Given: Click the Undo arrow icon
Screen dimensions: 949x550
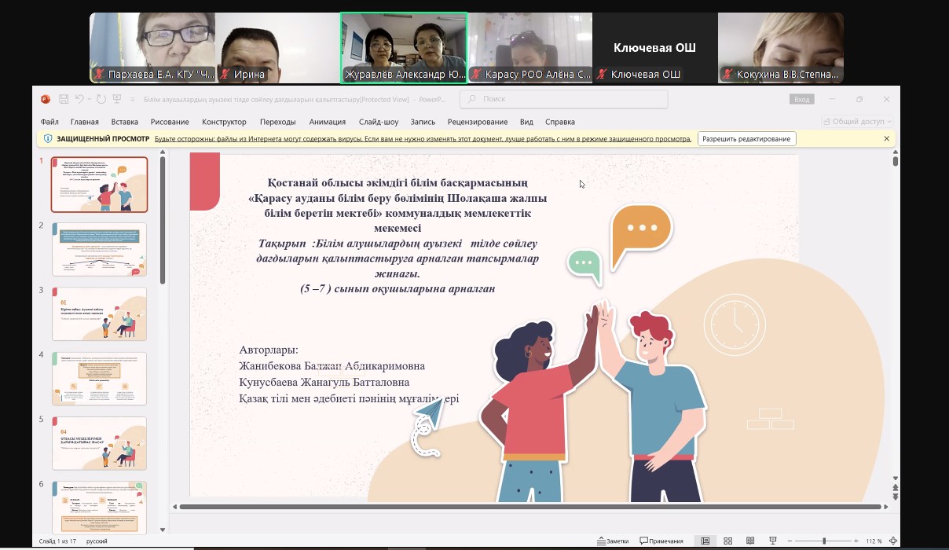Looking at the screenshot, I should (79, 100).
